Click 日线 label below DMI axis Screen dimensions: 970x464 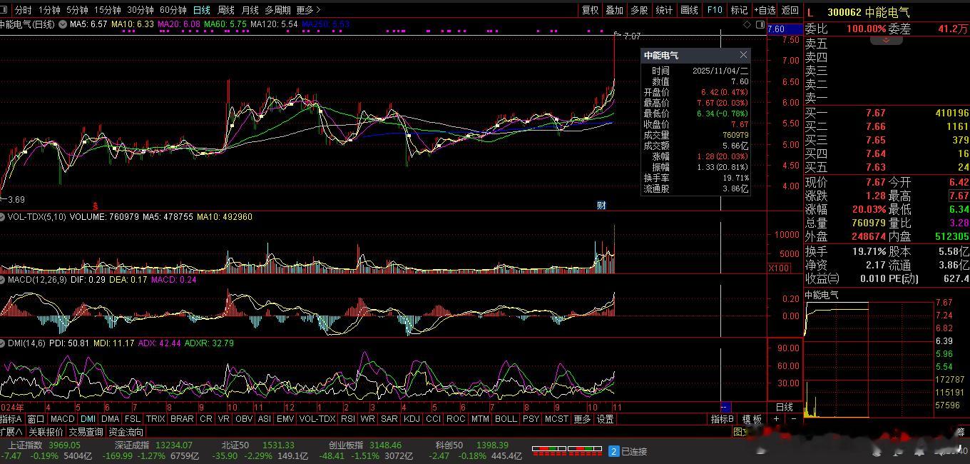(784, 407)
